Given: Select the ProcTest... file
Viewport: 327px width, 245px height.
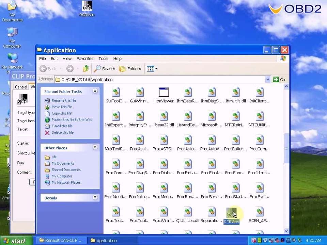Looking at the screenshot, I should (115, 215).
